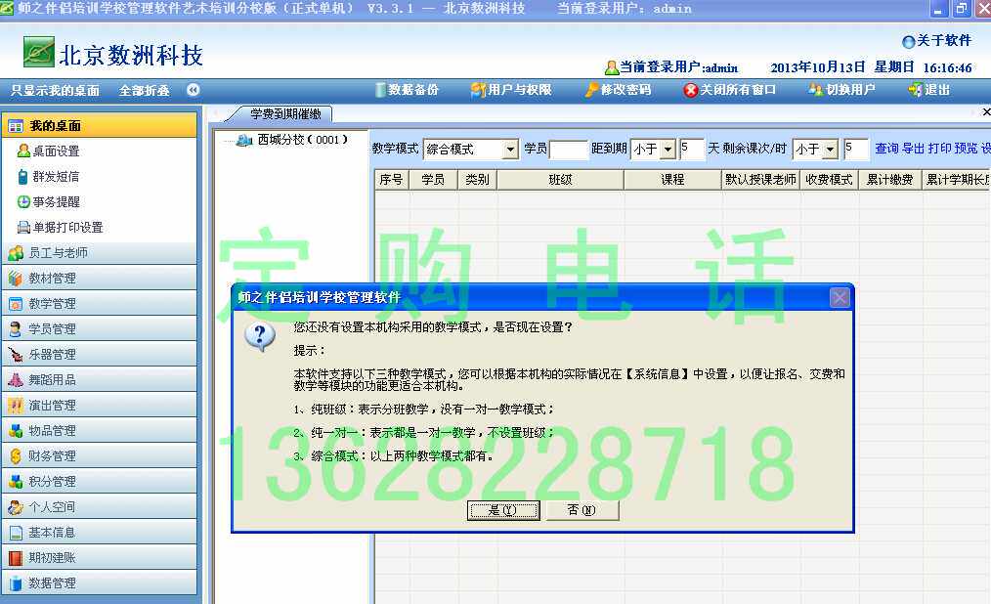Click the 数据管理 database icon

tap(16, 582)
